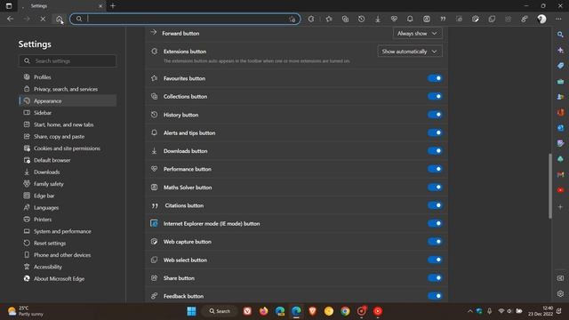The image size is (569, 320).
Task: Turn off the Favourites button toggle
Action: pos(435,78)
